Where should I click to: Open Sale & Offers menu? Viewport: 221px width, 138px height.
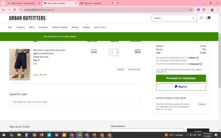(x=100, y=27)
